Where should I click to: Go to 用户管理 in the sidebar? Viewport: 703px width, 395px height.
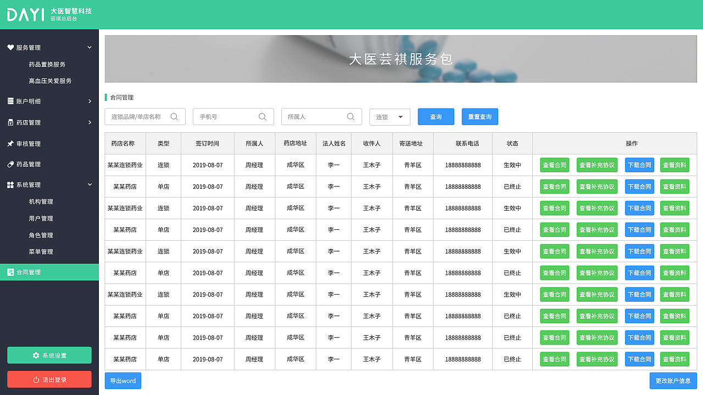pyautogui.click(x=41, y=218)
